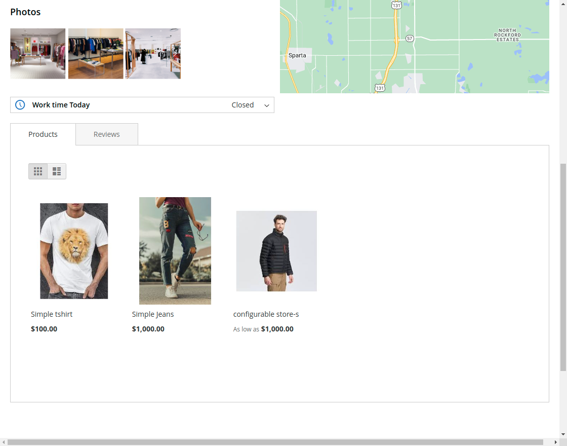567x446 pixels.
Task: Click the scroll-down arrow on the vertical scrollbar
Action: click(x=563, y=435)
